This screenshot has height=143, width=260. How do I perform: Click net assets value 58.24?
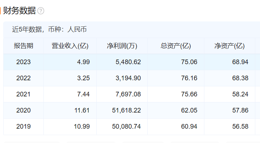click(240, 94)
